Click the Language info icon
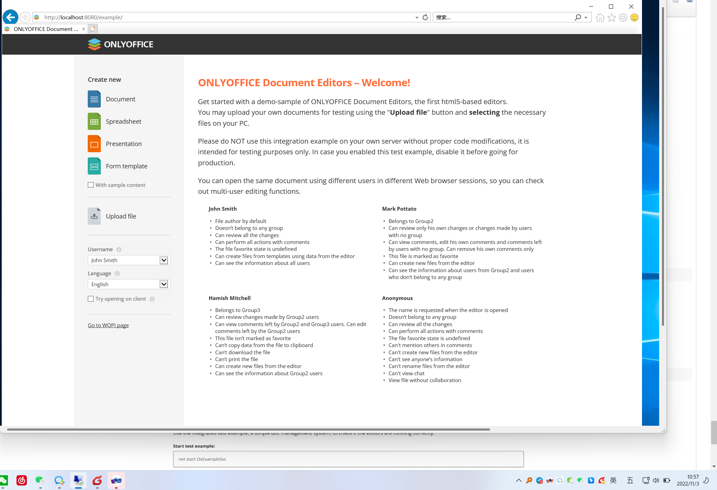Screen dimensions: 717x490 click(117, 274)
